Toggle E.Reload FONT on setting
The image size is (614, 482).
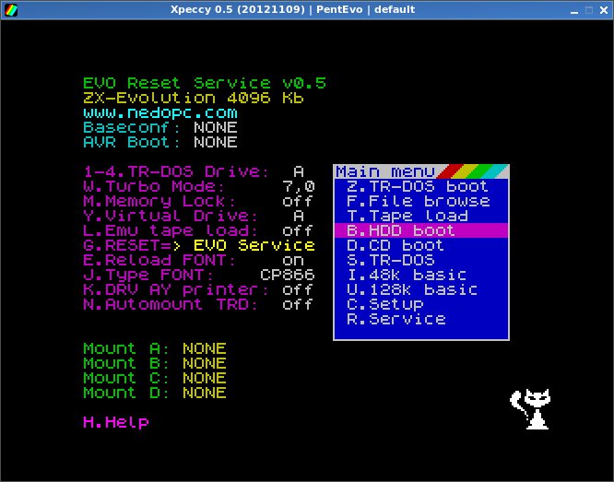(293, 260)
